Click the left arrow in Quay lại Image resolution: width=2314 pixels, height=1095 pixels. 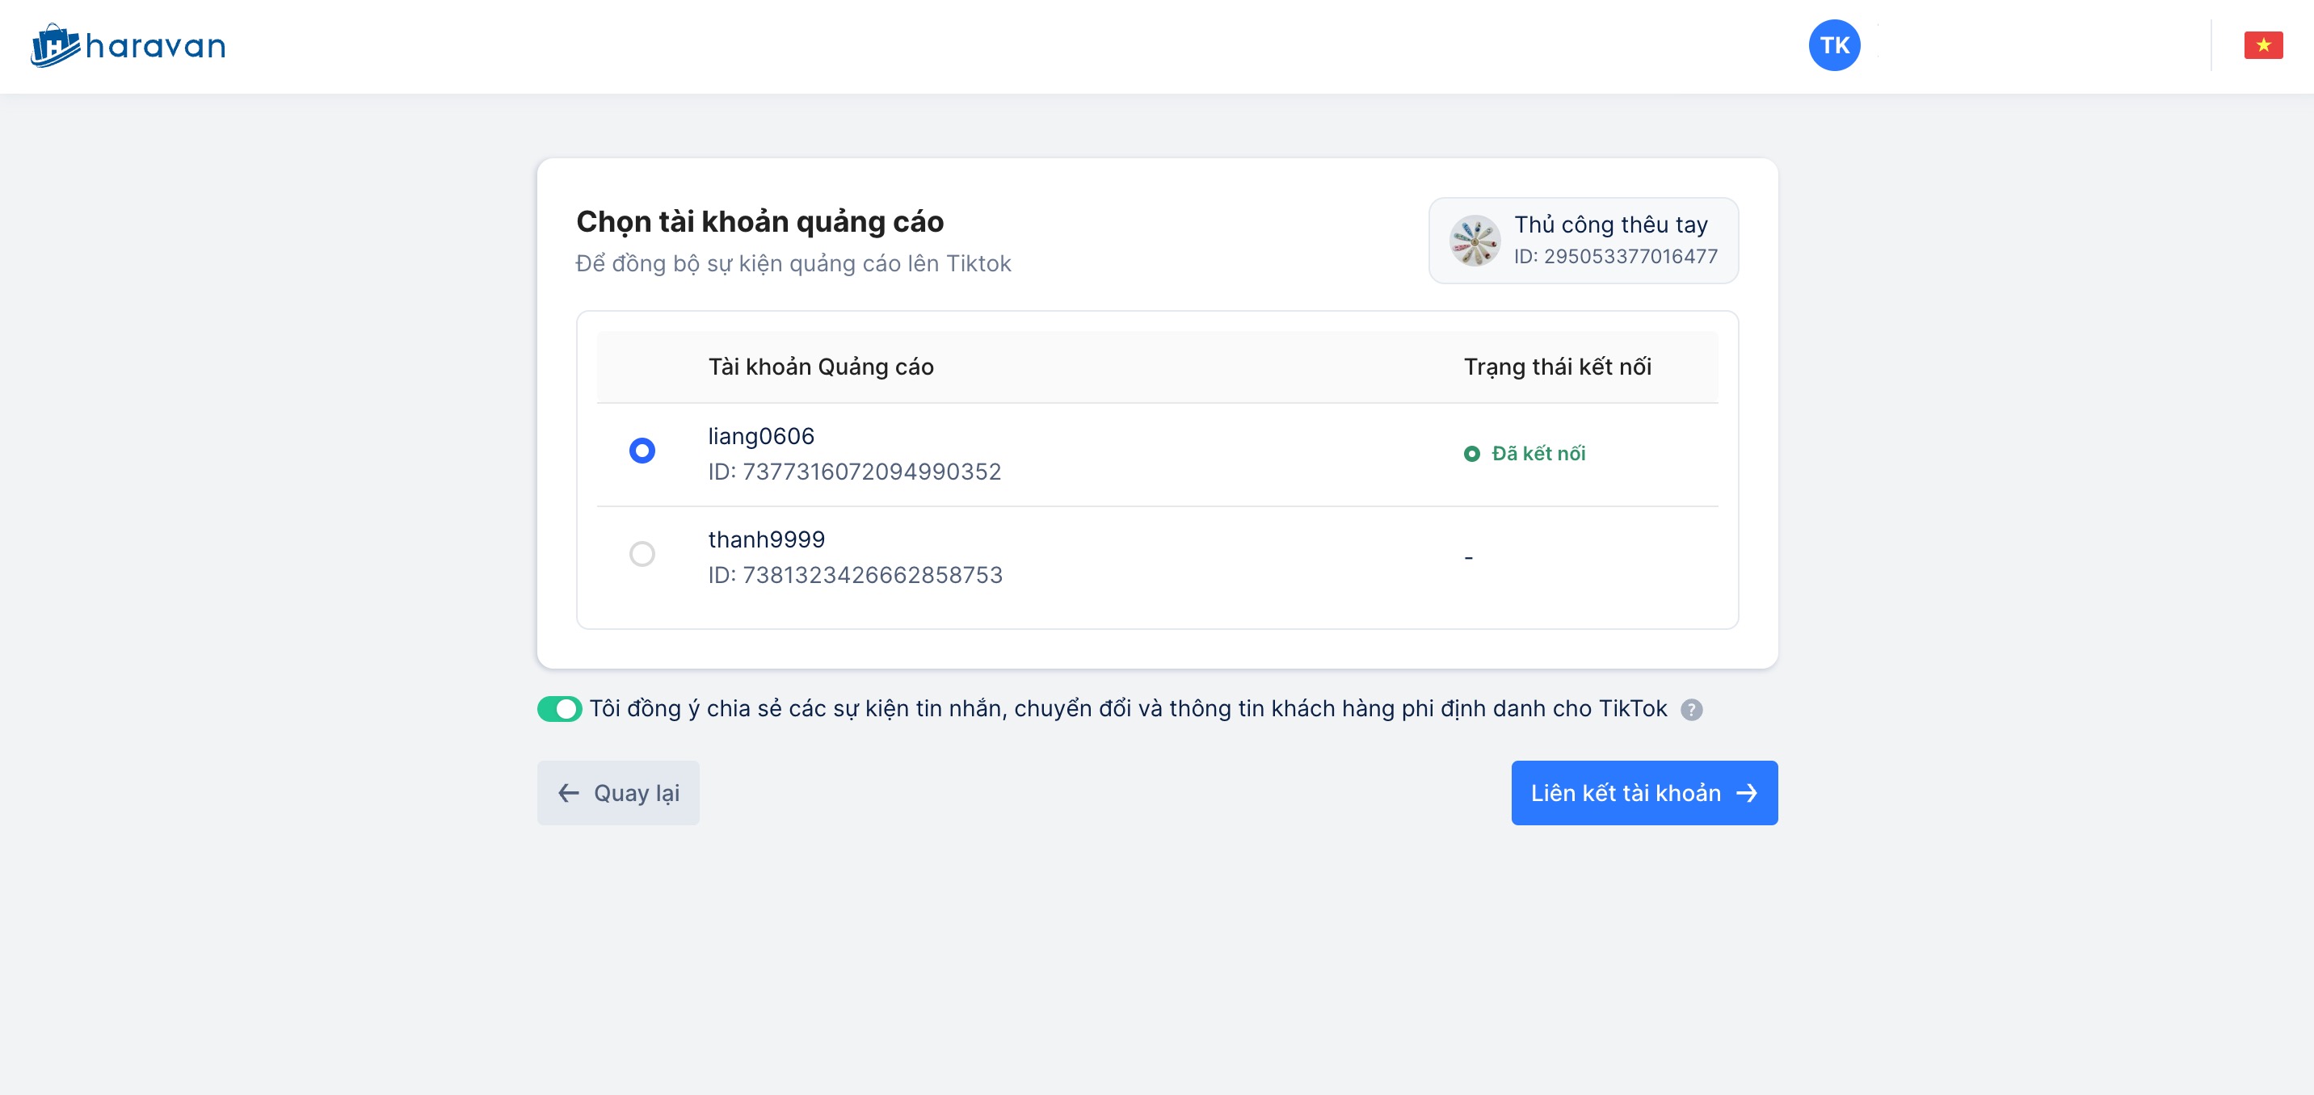point(569,794)
